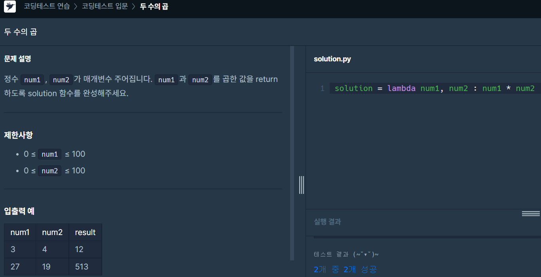Click the num2 tag in the constraints list
The width and height of the screenshot is (541, 277).
tap(50, 171)
